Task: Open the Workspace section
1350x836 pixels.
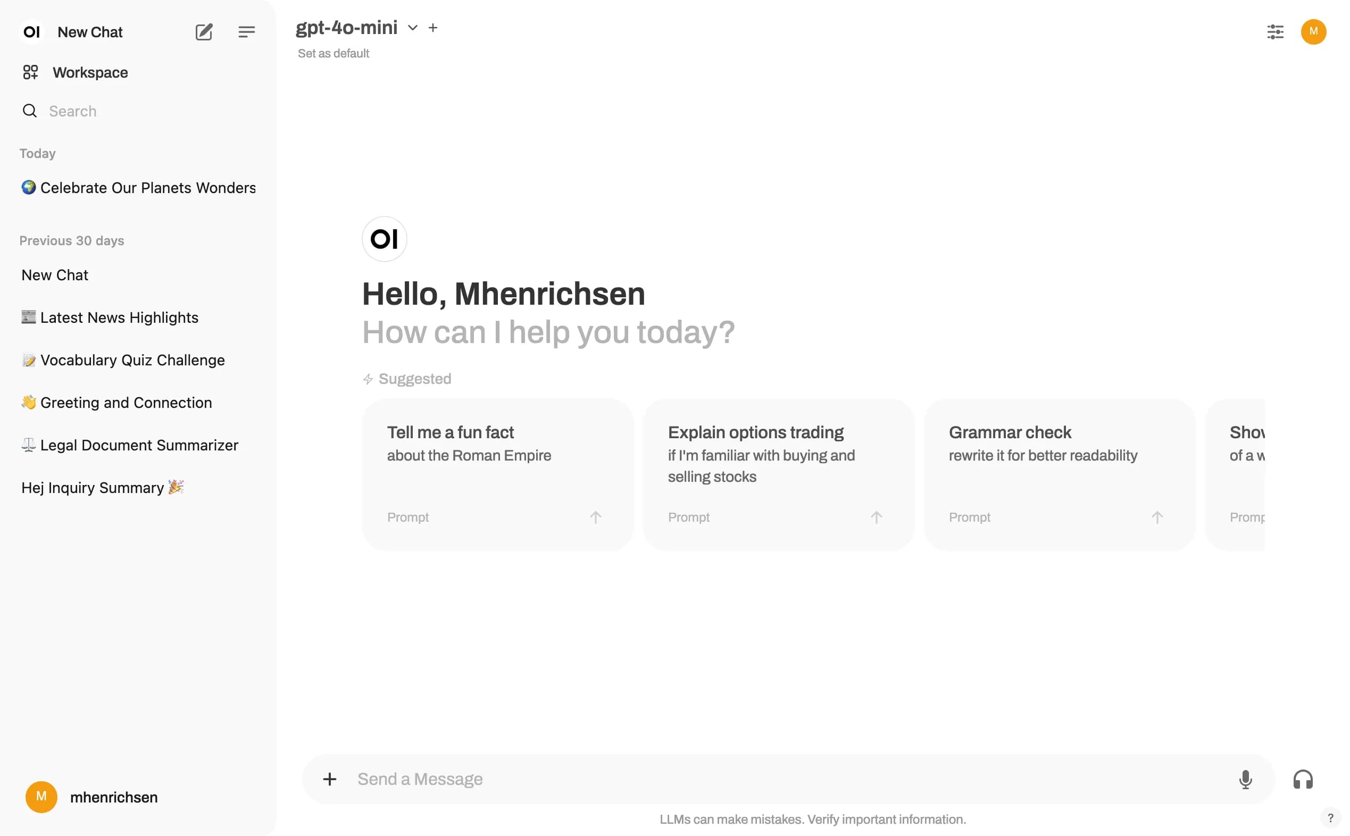Action: (x=89, y=72)
